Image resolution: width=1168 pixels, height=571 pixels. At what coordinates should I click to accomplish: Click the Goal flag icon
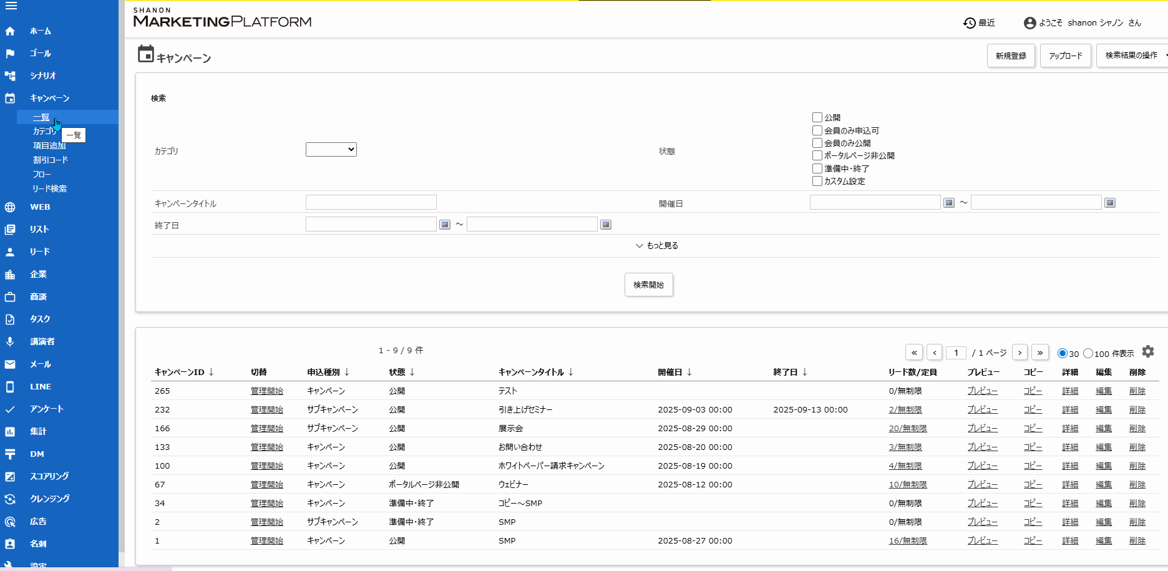(10, 54)
